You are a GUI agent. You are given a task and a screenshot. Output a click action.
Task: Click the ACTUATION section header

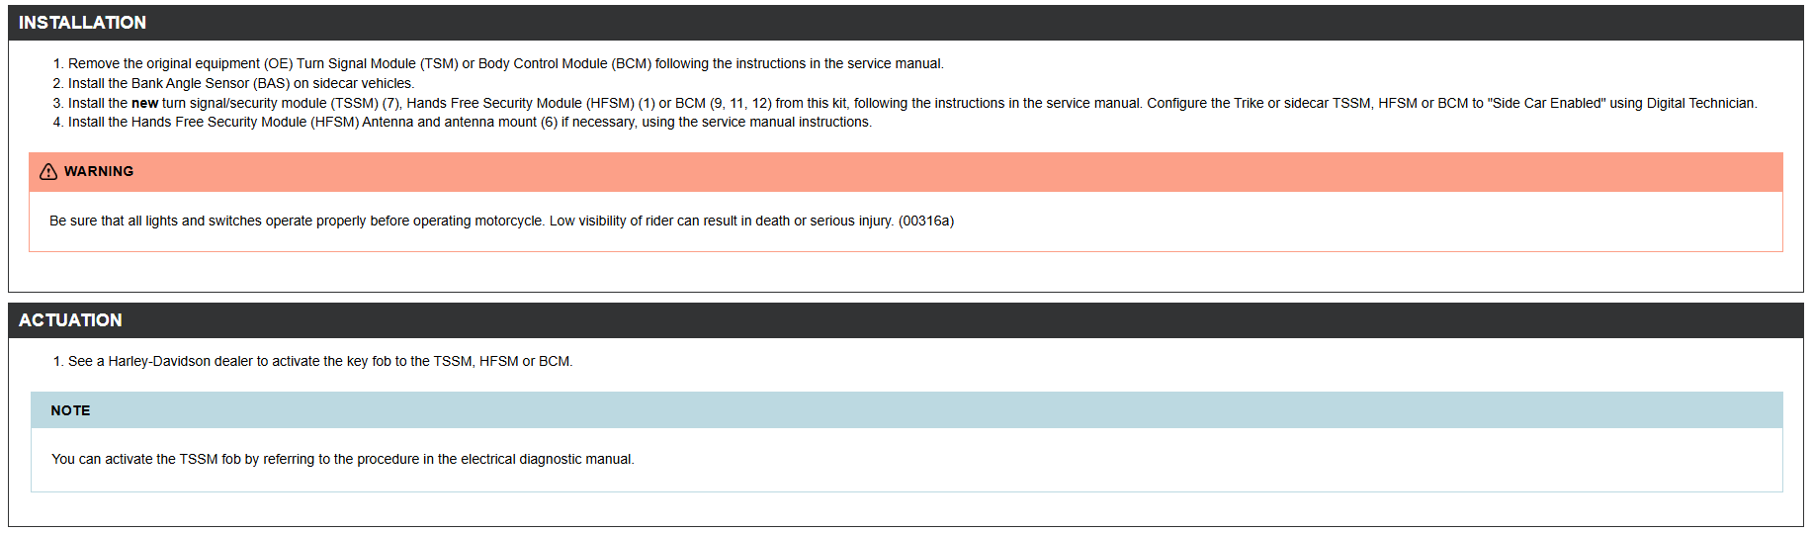click(70, 320)
